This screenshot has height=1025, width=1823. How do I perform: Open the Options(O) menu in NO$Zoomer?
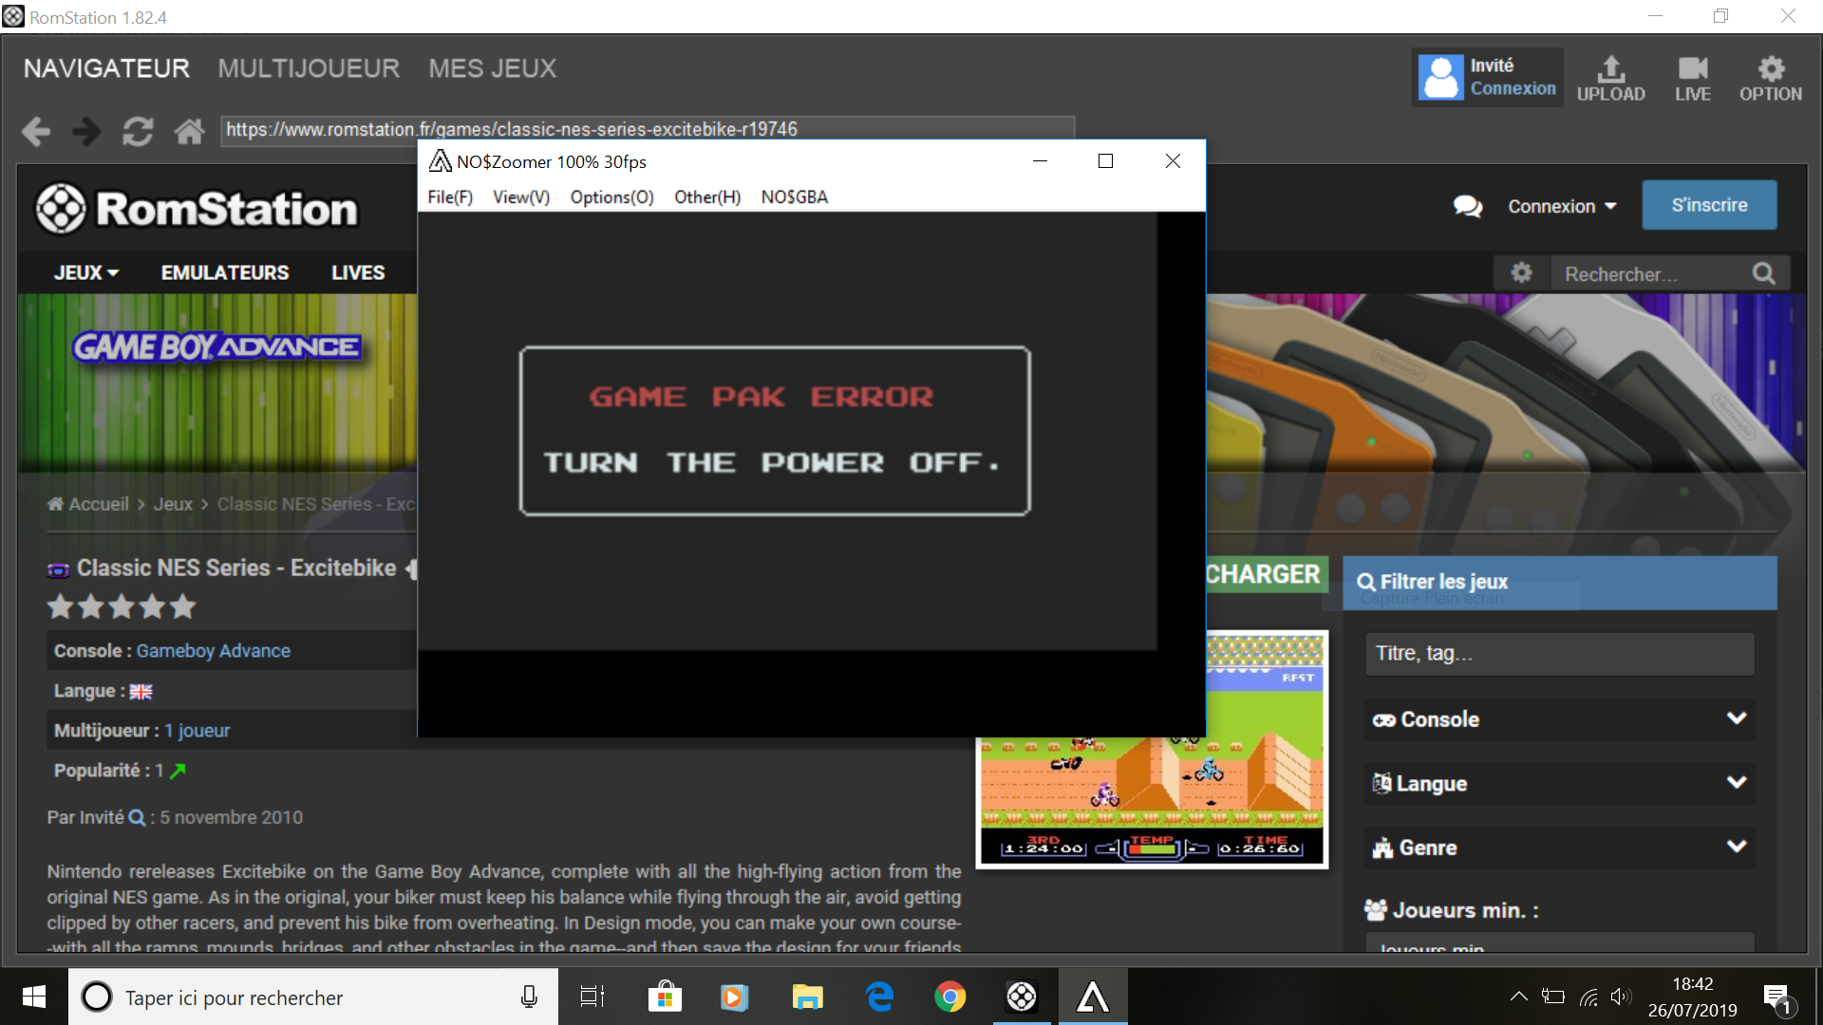pos(611,196)
